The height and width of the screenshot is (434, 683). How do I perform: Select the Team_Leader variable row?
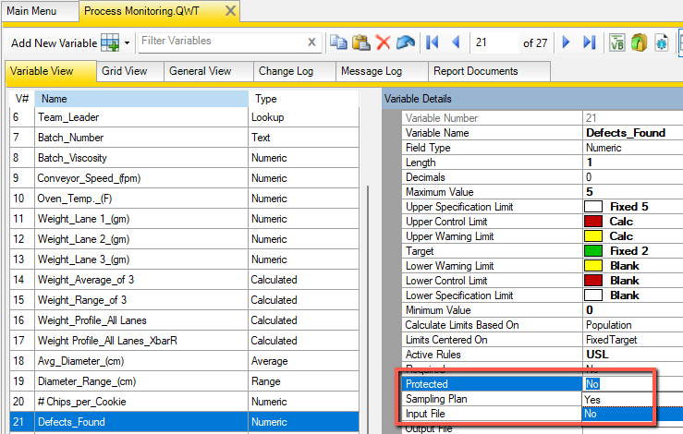click(184, 117)
